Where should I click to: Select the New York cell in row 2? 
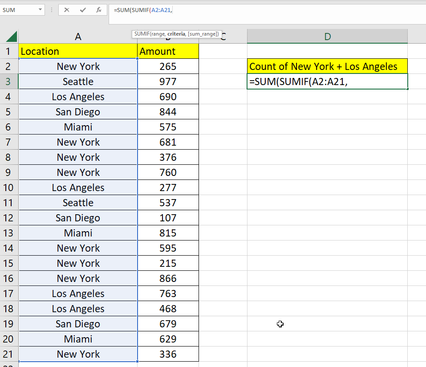(78, 66)
